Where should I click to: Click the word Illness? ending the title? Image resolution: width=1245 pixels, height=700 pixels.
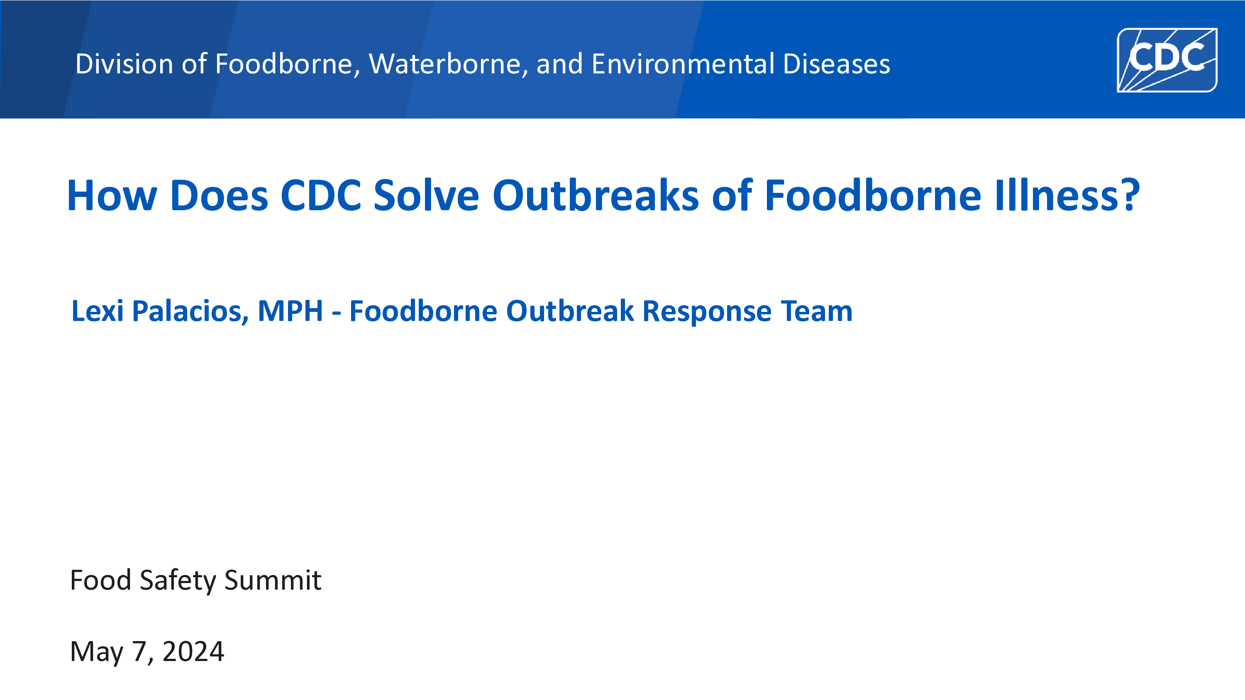click(1068, 196)
